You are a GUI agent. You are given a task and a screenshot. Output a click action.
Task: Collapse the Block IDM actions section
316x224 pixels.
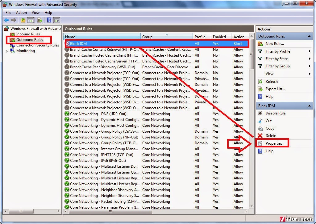309,106
